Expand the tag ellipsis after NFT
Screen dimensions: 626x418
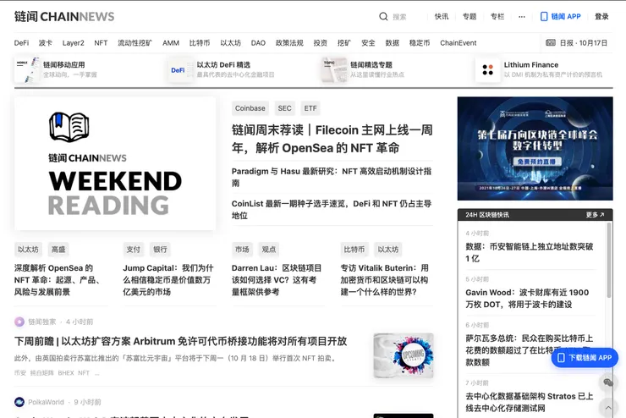click(x=97, y=373)
